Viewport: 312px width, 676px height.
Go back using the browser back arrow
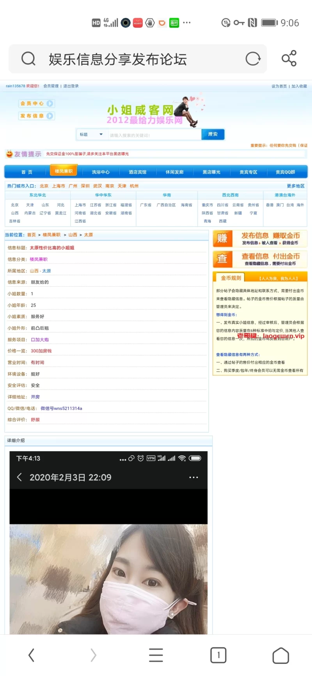pyautogui.click(x=32, y=655)
